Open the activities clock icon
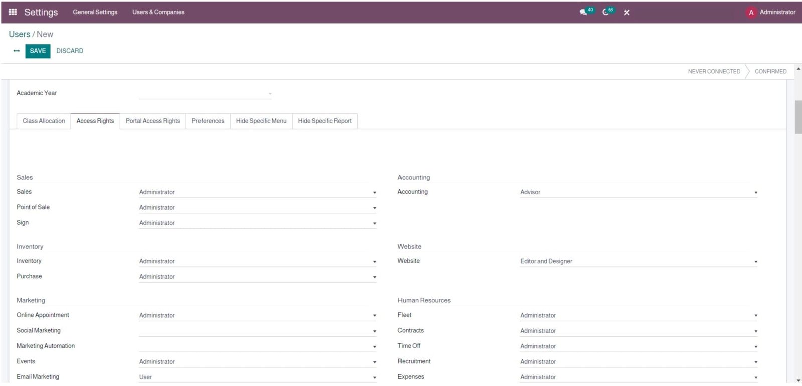Image resolution: width=802 pixels, height=386 pixels. 606,12
